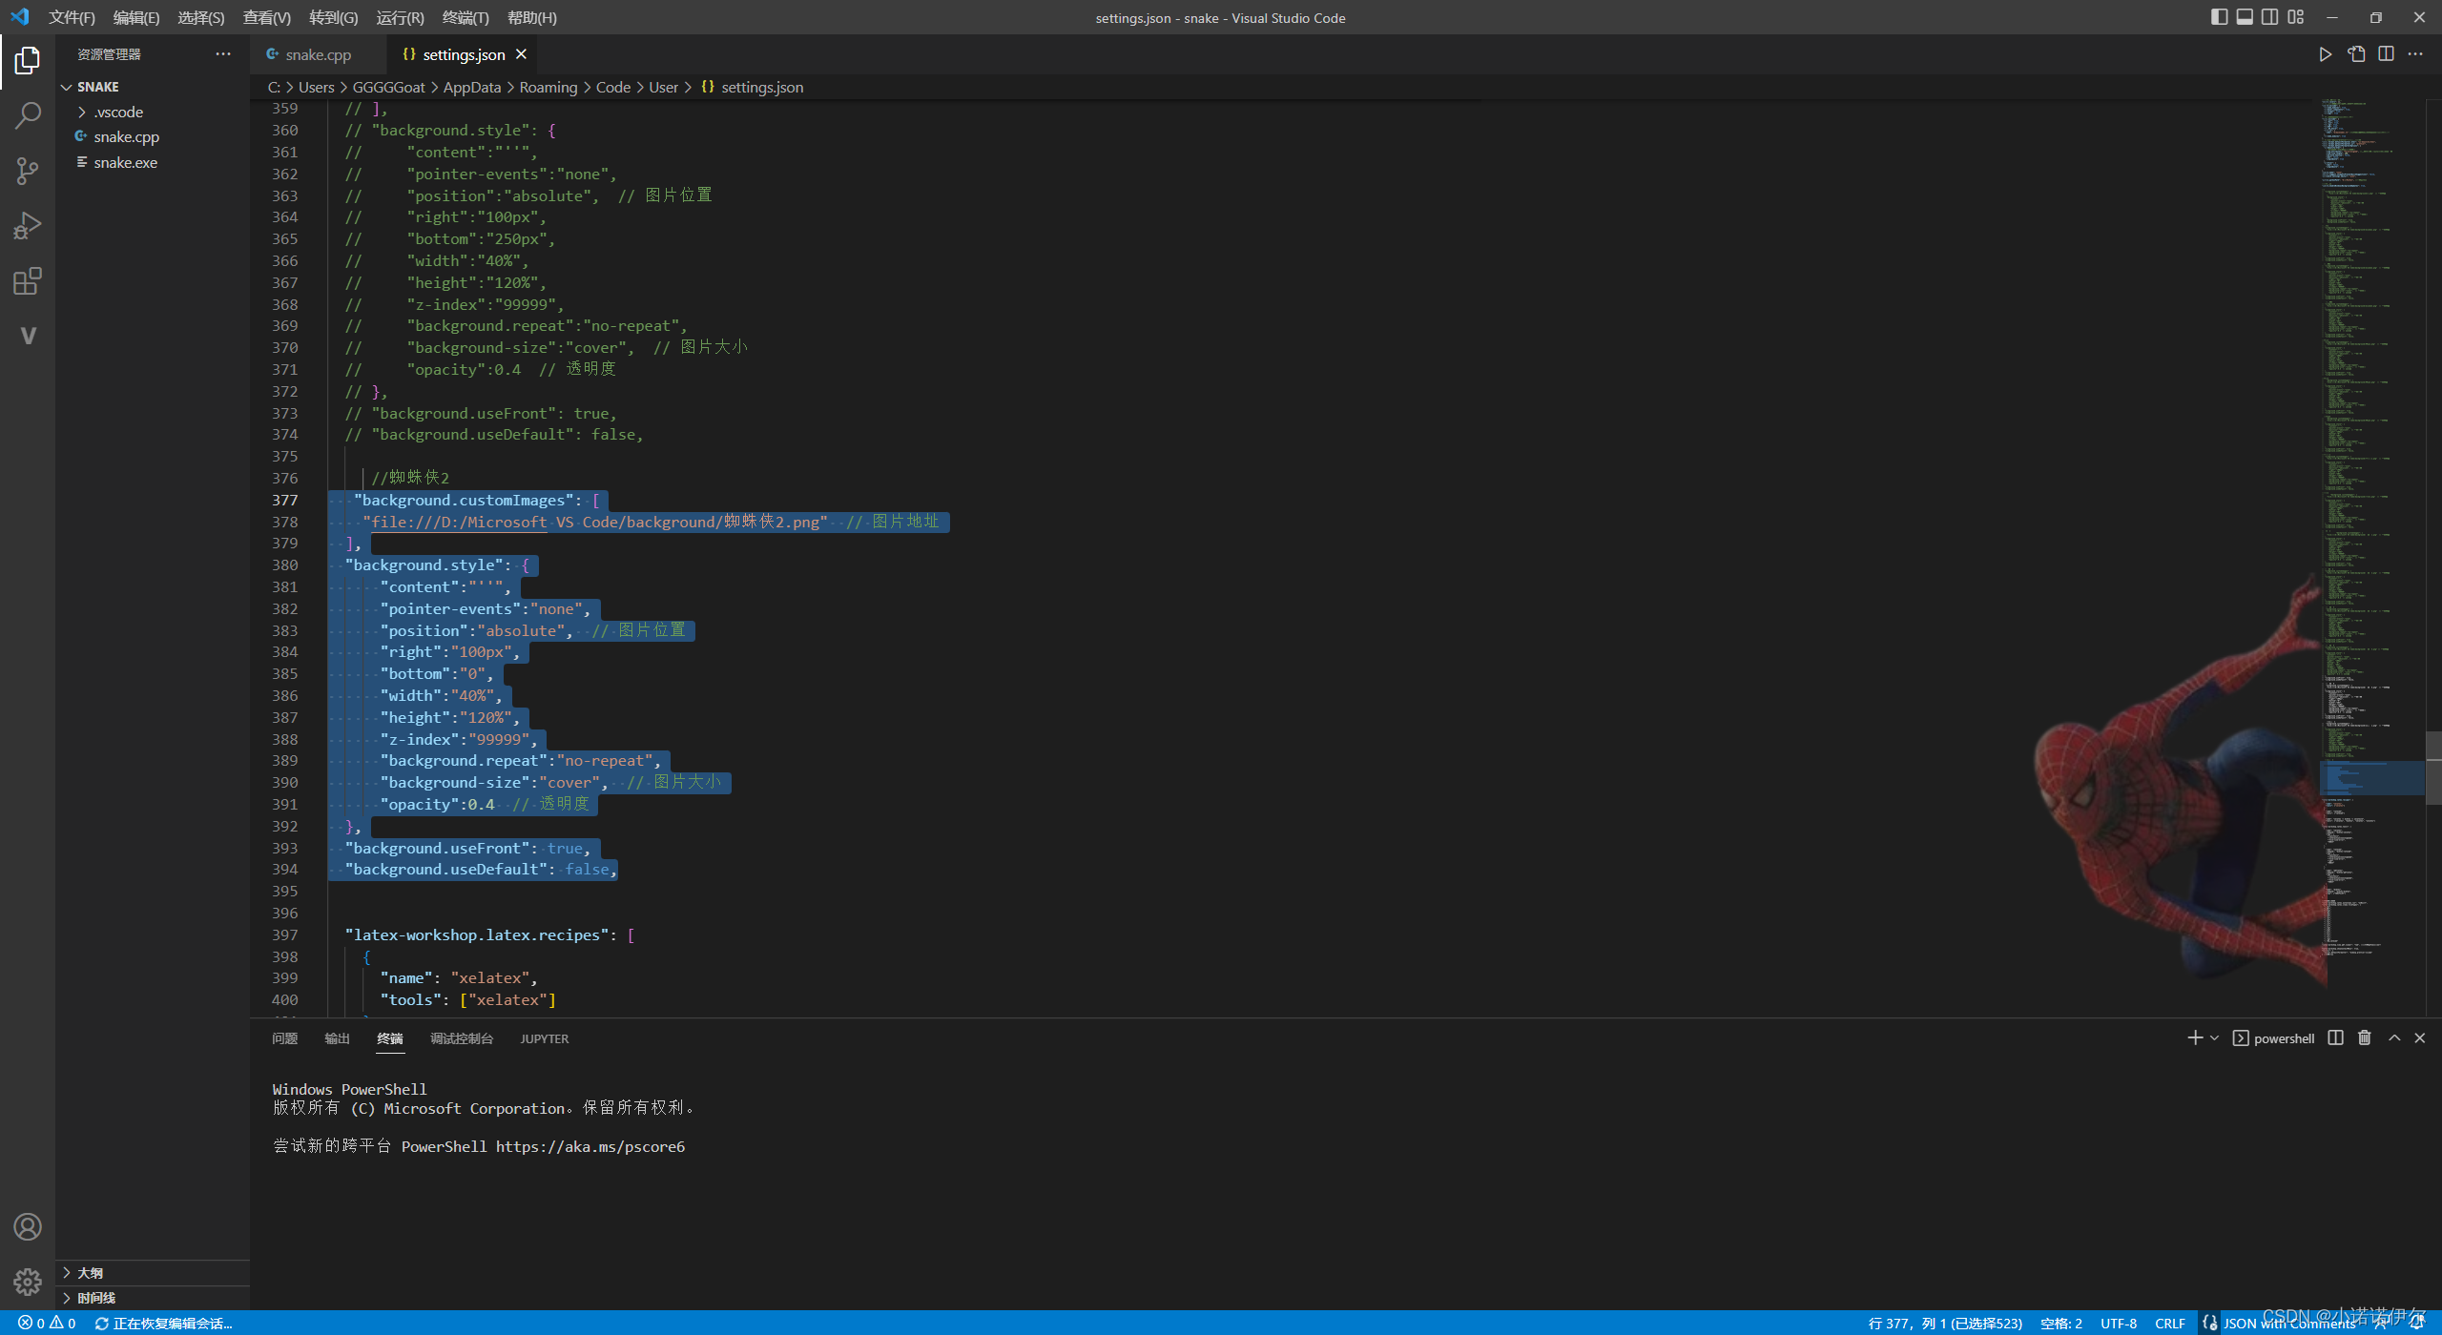
Task: Expand the 大纲 outline section
Action: click(91, 1272)
